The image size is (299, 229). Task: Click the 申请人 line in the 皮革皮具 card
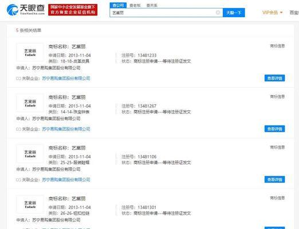(48, 68)
